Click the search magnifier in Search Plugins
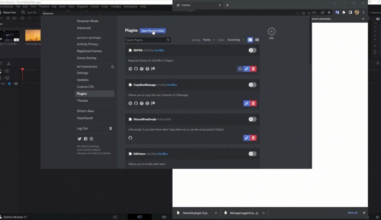 [x=168, y=40]
